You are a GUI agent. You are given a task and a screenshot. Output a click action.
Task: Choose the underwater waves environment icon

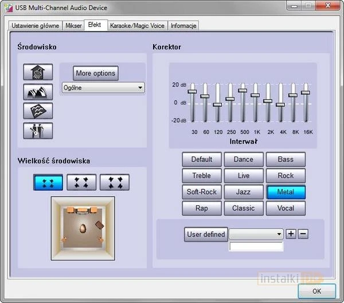pos(38,111)
